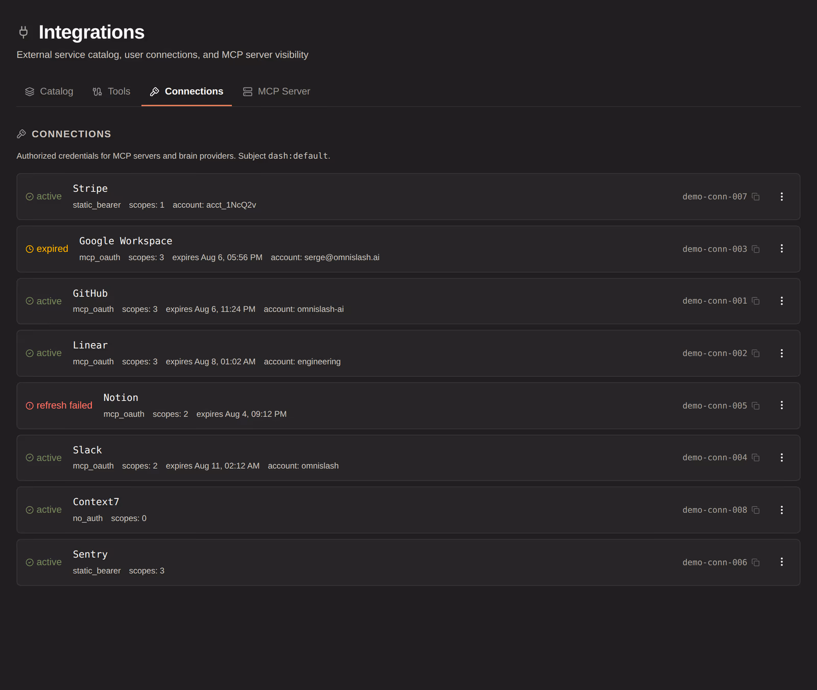Switch to the Tools tab
Image resolution: width=817 pixels, height=690 pixels.
click(111, 91)
